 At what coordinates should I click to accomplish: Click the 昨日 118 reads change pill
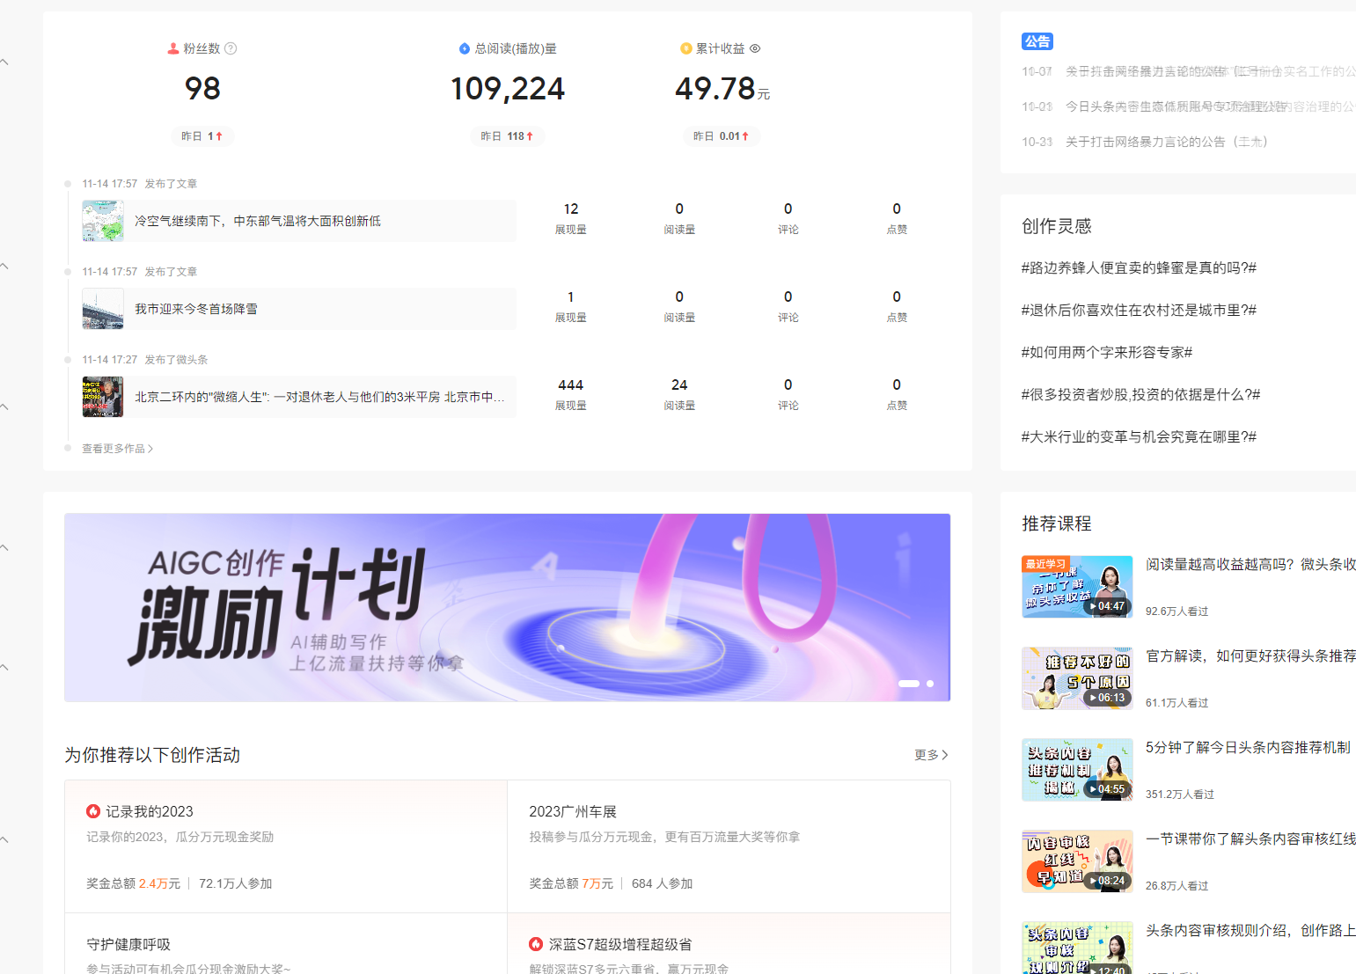(x=508, y=136)
